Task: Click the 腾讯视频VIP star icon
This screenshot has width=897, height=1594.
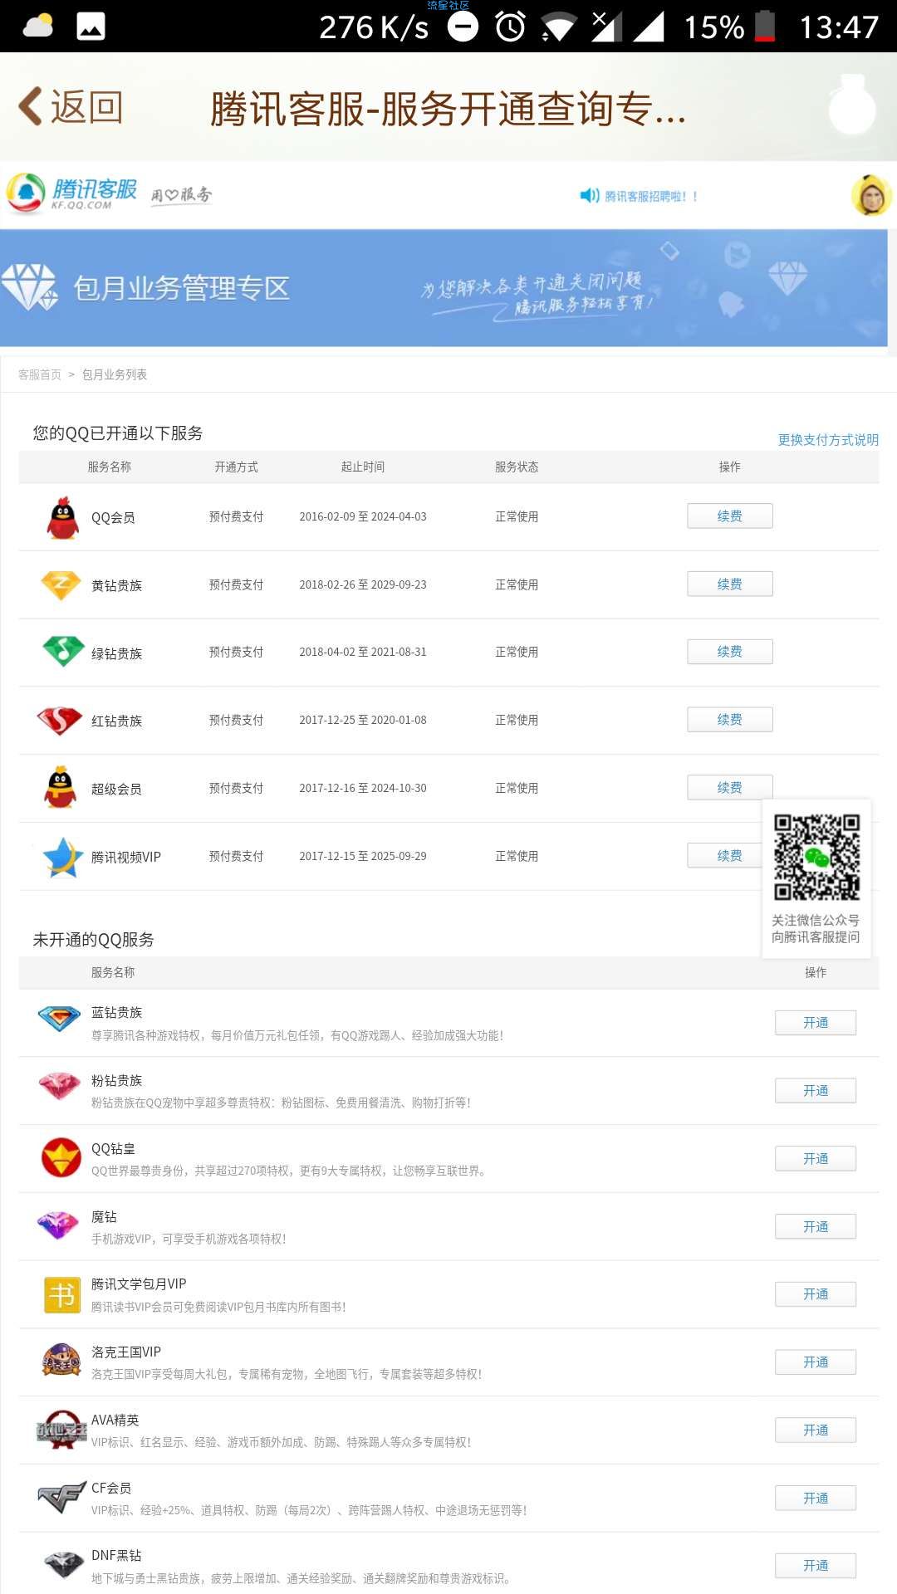Action: pos(62,857)
